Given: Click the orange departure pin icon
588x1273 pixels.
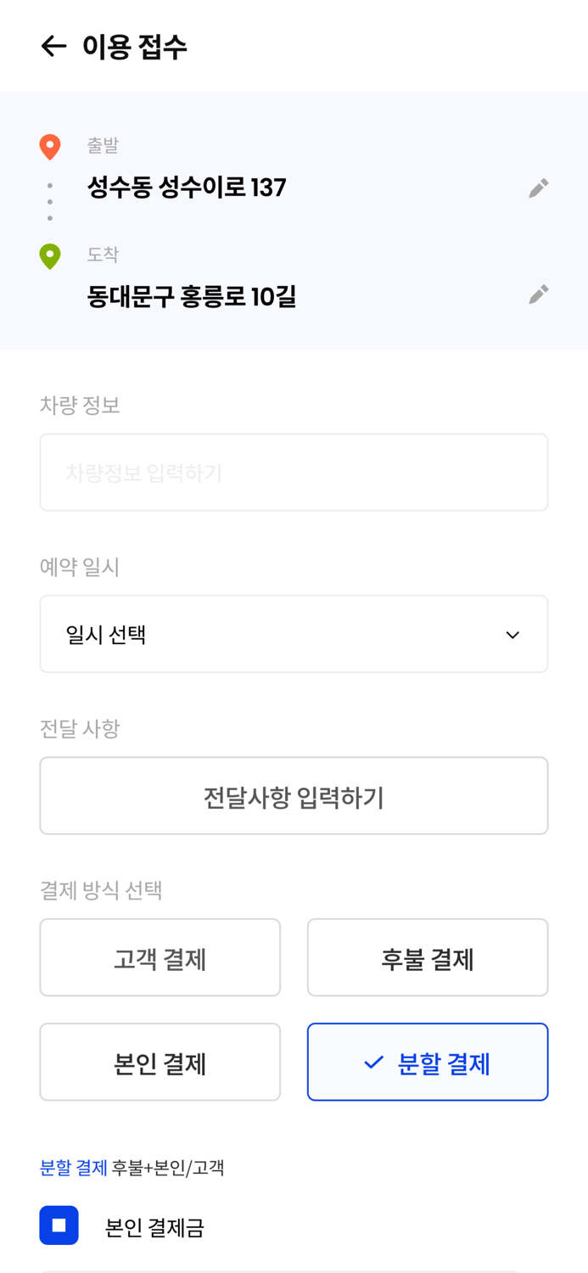Looking at the screenshot, I should (51, 145).
